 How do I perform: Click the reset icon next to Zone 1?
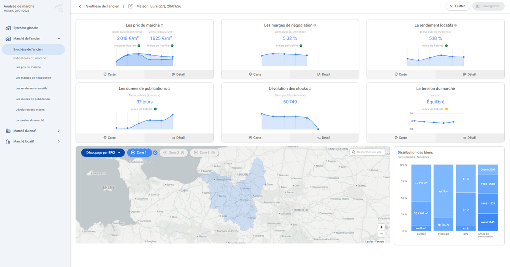[155, 153]
